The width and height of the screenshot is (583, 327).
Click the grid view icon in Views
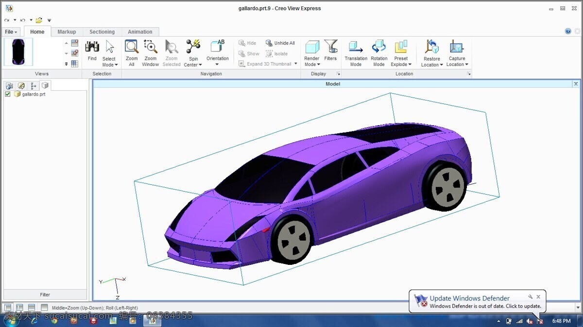tap(74, 64)
